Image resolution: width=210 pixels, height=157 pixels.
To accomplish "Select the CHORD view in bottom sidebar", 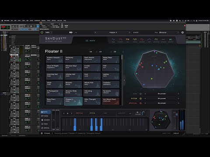I will [45, 116].
